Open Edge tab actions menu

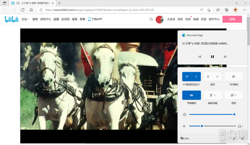[x=5, y=3]
